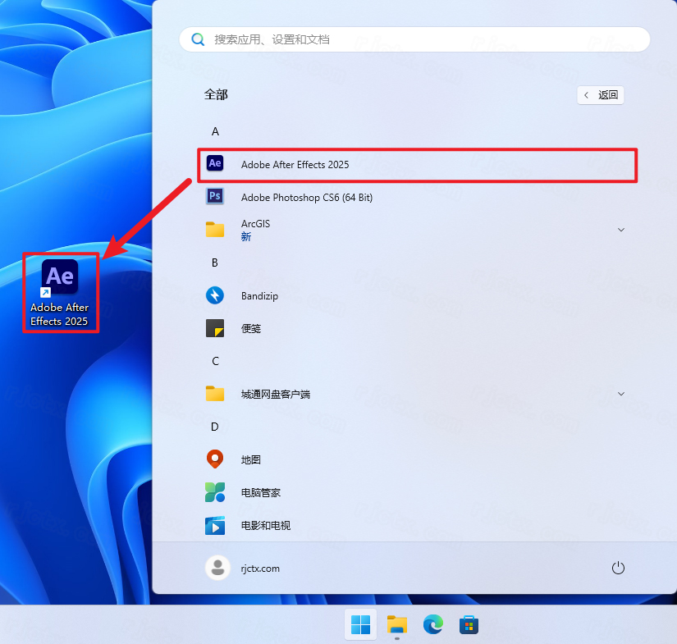Open Microsoft Edge from the taskbar
Viewport: 677px width, 644px height.
pyautogui.click(x=433, y=625)
